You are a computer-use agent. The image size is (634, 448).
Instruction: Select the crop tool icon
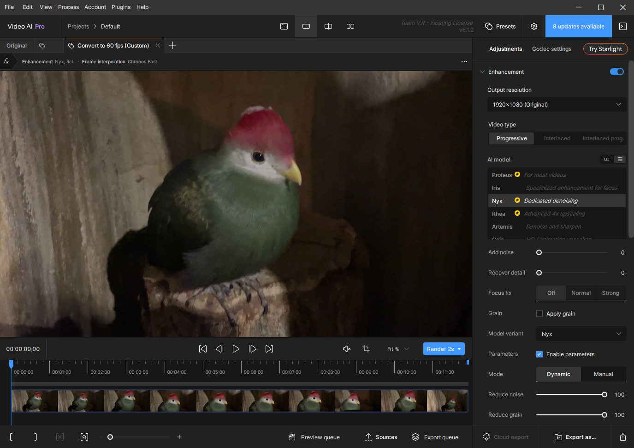pyautogui.click(x=366, y=349)
